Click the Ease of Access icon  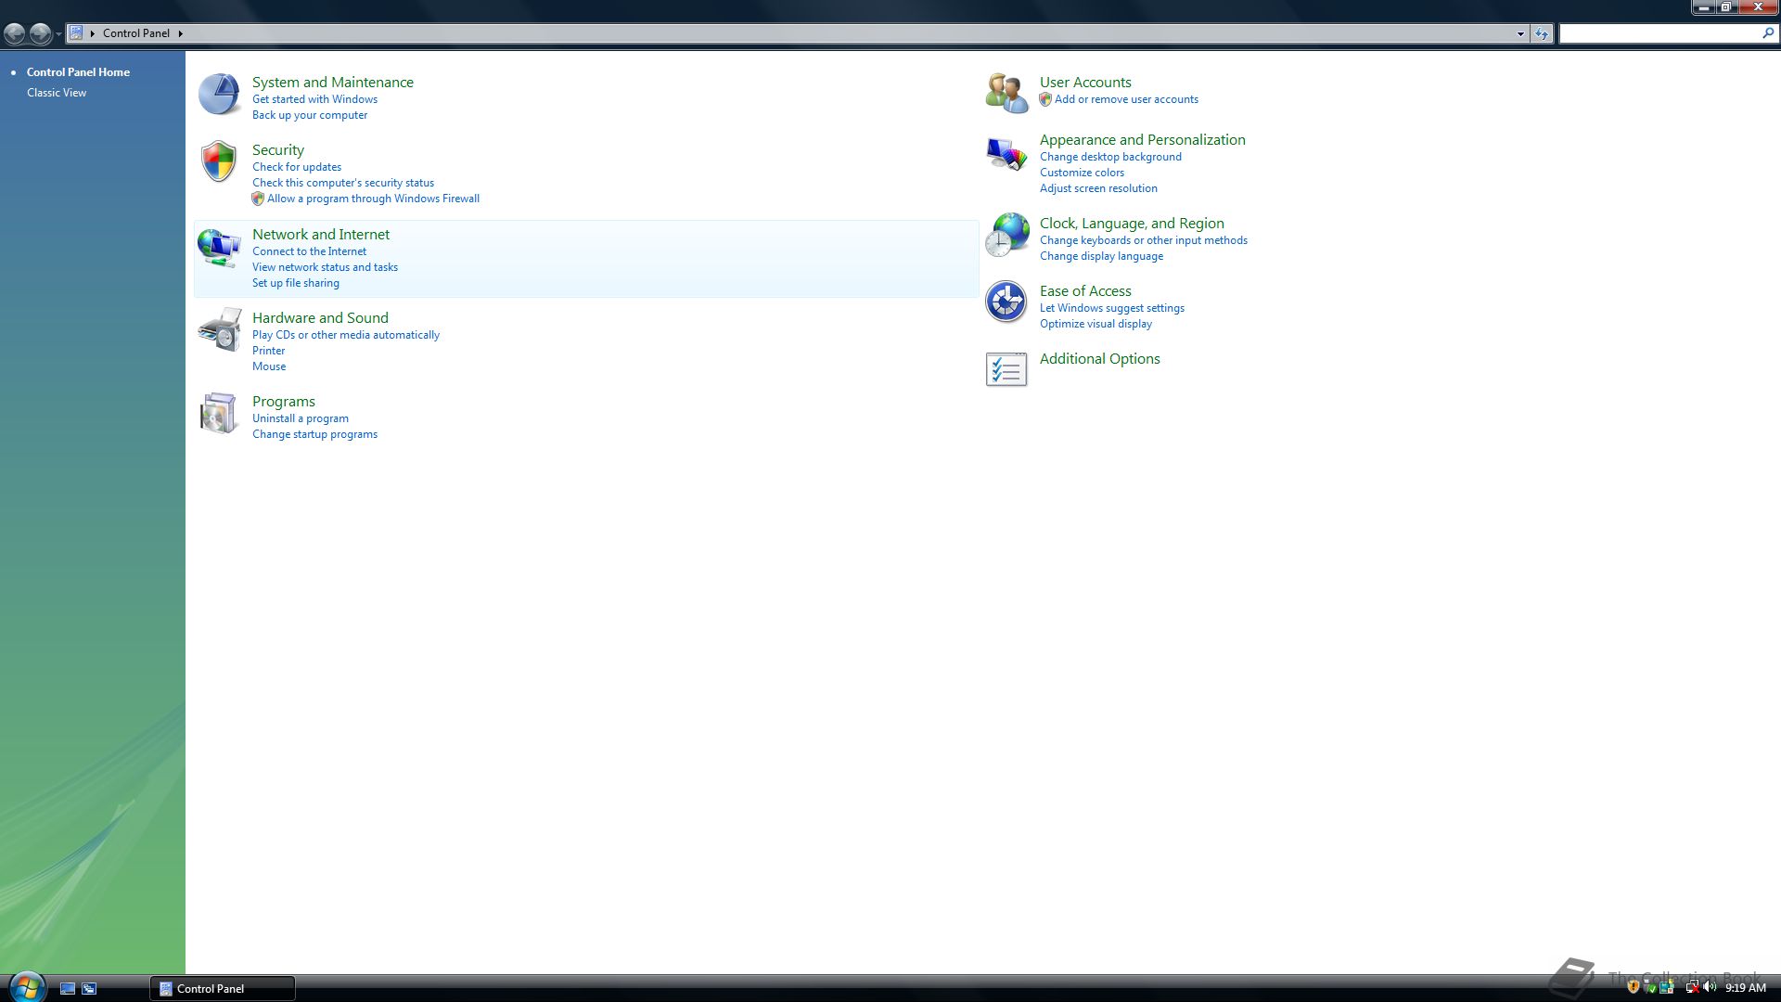click(x=1006, y=302)
